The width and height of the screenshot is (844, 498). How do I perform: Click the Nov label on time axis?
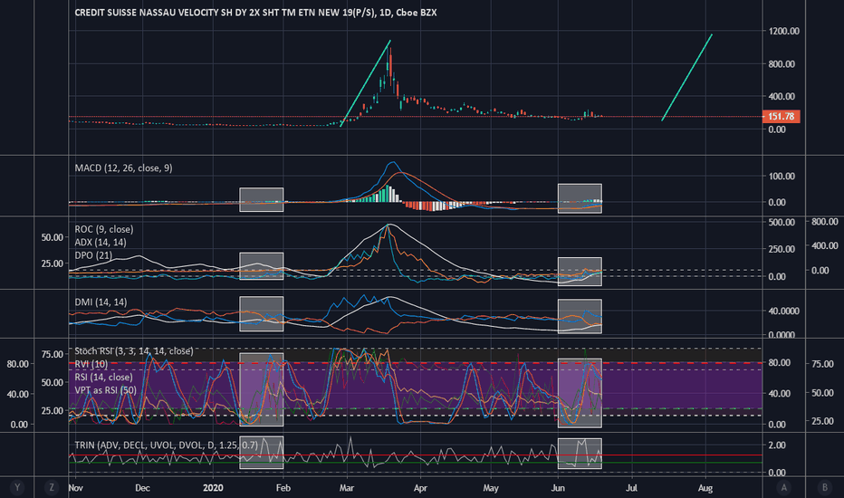pyautogui.click(x=75, y=488)
